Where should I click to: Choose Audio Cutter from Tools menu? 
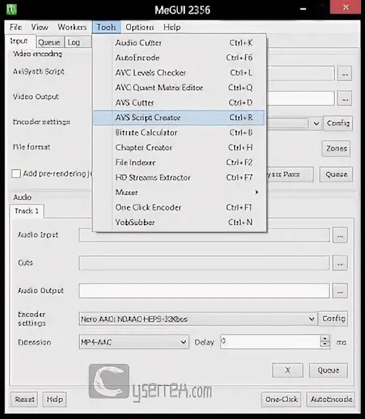179,43
